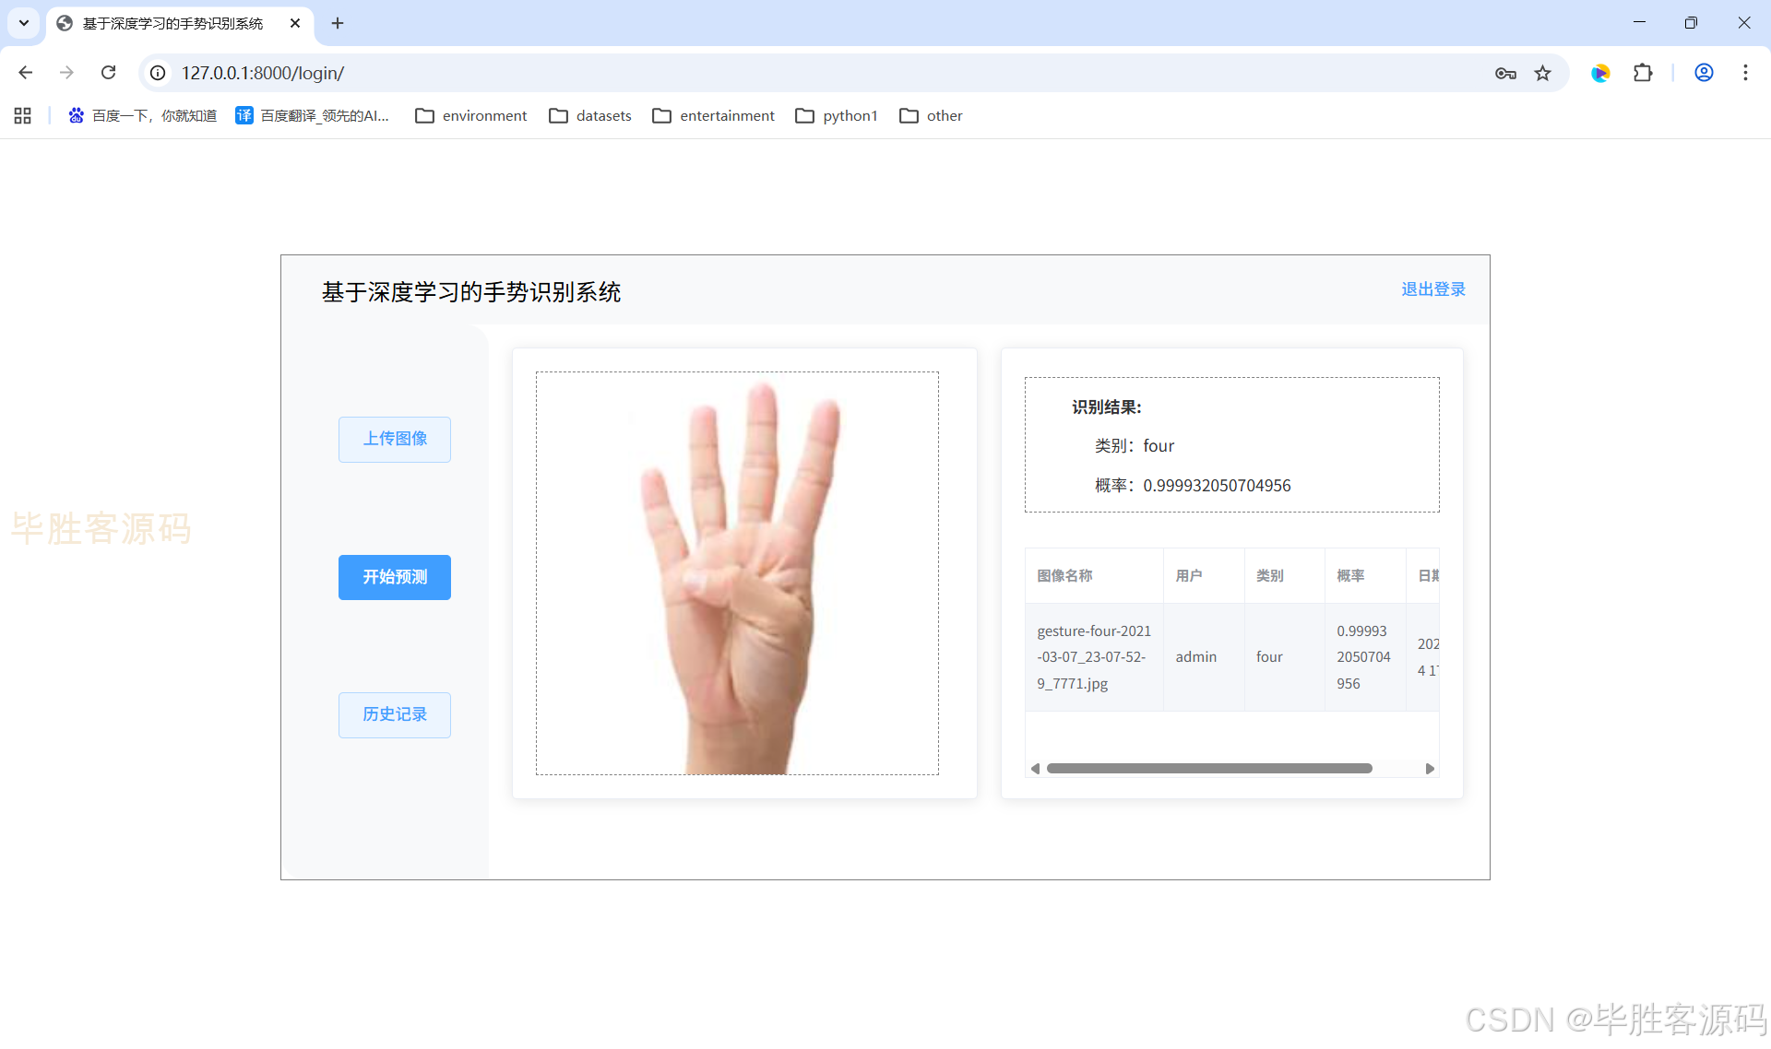Open a new browser tab
The image size is (1771, 1049).
pyautogui.click(x=338, y=23)
